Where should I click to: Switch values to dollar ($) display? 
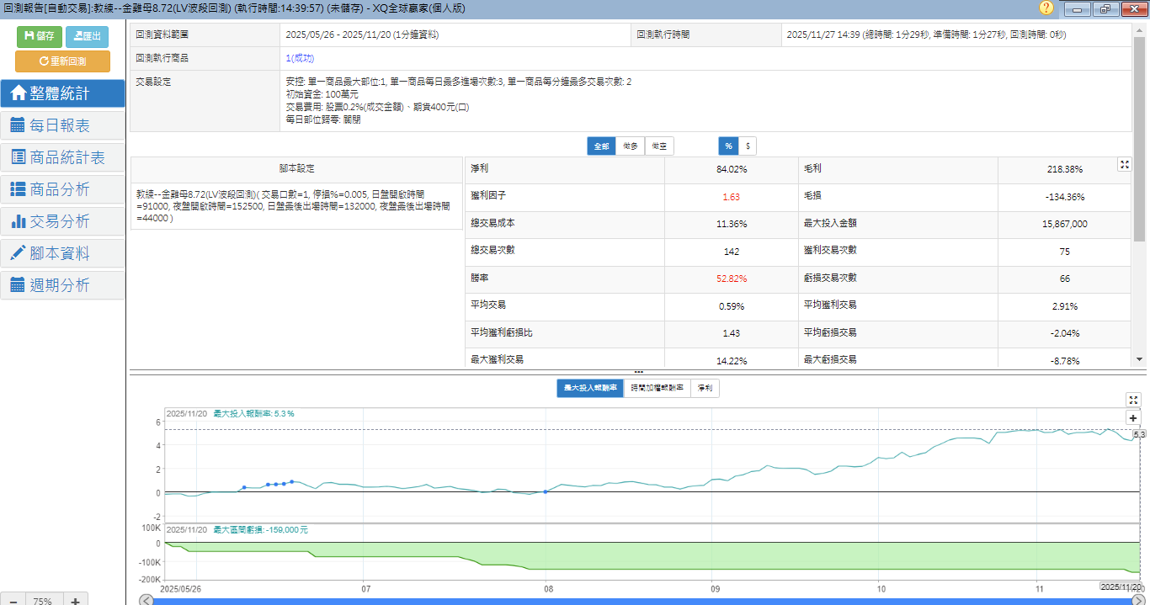point(747,146)
